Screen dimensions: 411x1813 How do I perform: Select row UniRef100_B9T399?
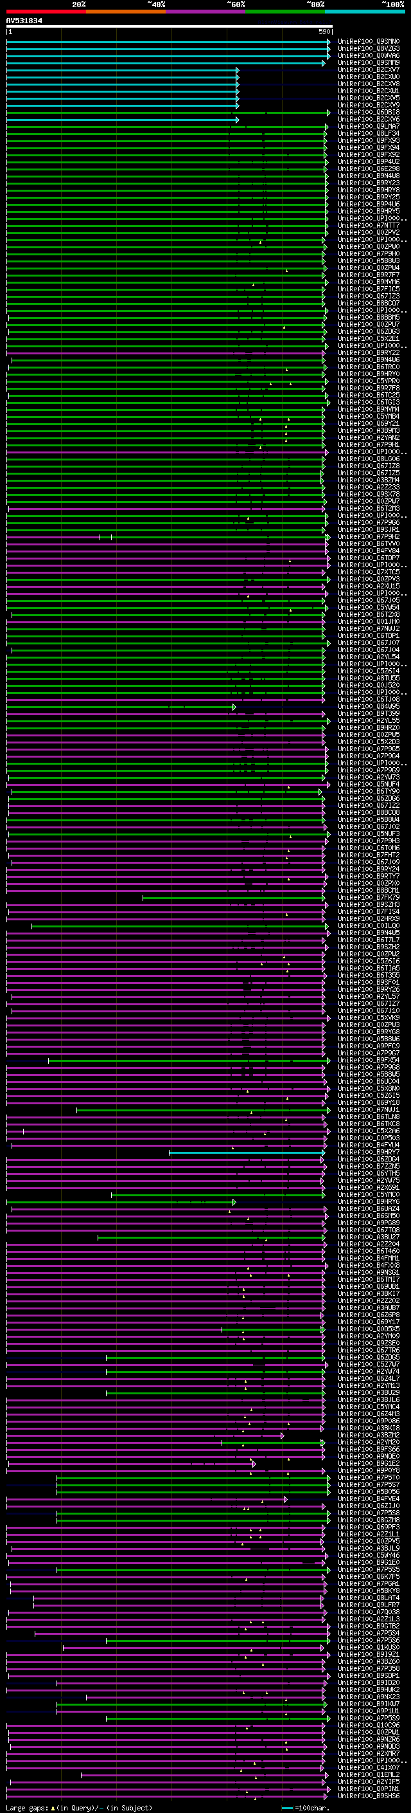point(369,713)
